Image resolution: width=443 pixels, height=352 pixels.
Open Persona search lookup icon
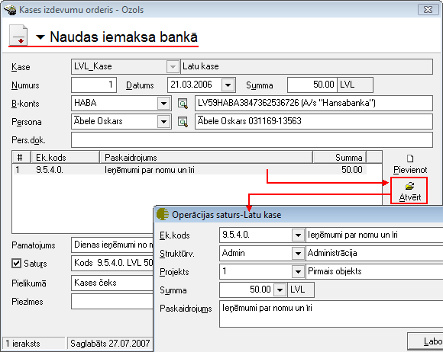[x=183, y=122]
